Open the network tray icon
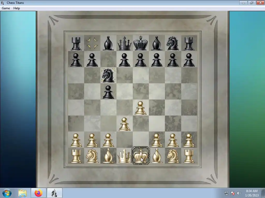The height and width of the screenshot is (198, 265). (226, 193)
